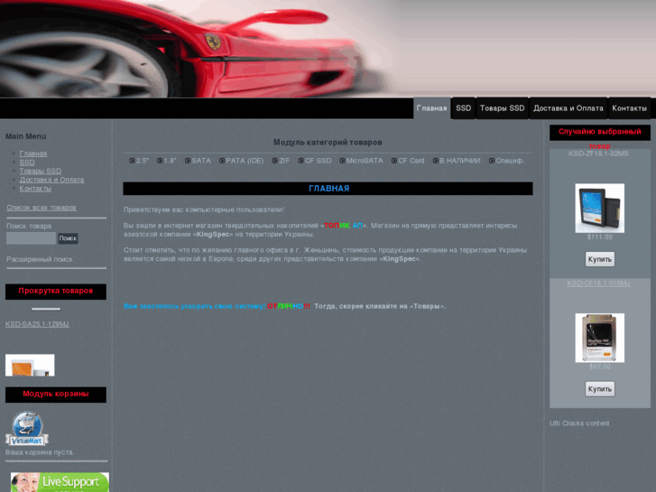Open the MicroSATA category
The image size is (656, 492).
coord(365,161)
